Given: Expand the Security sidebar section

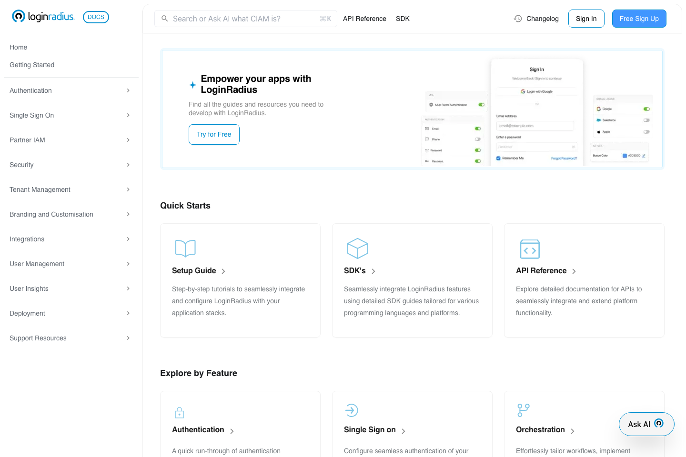Looking at the screenshot, I should coord(128,165).
